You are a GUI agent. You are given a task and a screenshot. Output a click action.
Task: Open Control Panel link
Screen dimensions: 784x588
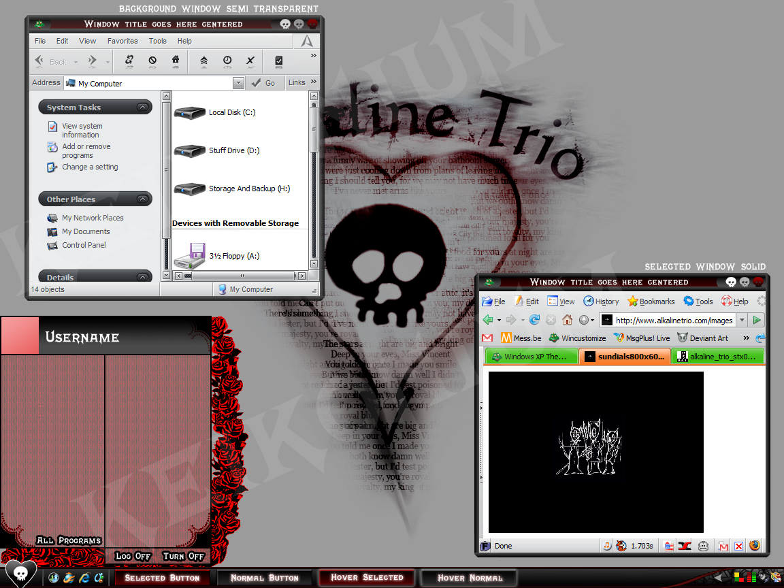84,245
